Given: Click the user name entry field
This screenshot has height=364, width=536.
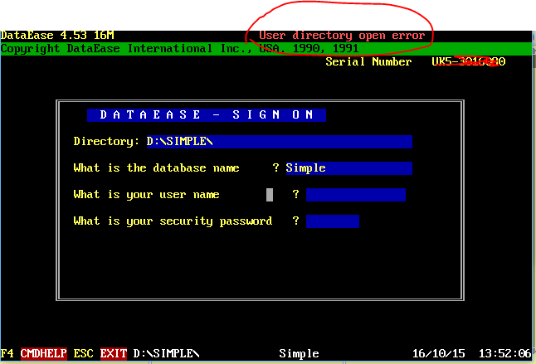Looking at the screenshot, I should pyautogui.click(x=356, y=195).
